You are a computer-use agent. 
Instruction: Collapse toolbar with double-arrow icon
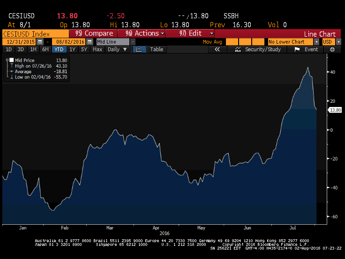point(217,49)
